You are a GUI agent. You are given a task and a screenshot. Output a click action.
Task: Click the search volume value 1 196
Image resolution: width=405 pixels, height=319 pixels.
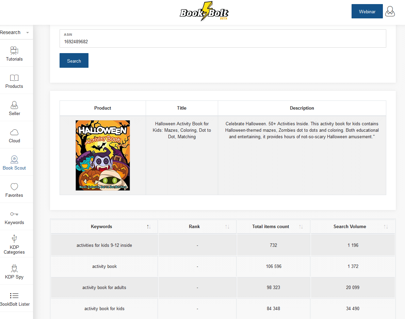click(353, 245)
